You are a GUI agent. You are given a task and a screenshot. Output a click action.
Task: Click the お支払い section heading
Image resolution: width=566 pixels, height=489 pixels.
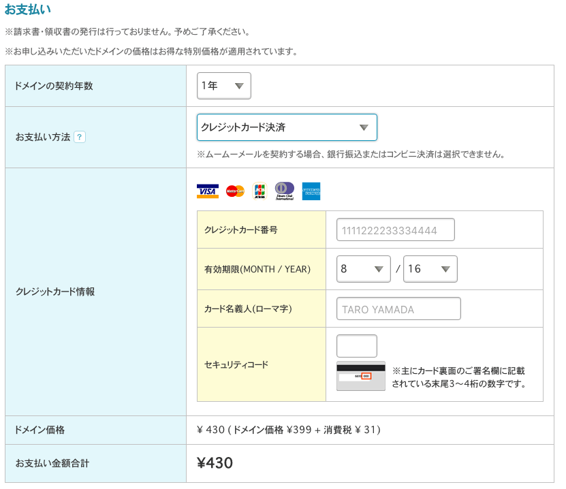[27, 10]
